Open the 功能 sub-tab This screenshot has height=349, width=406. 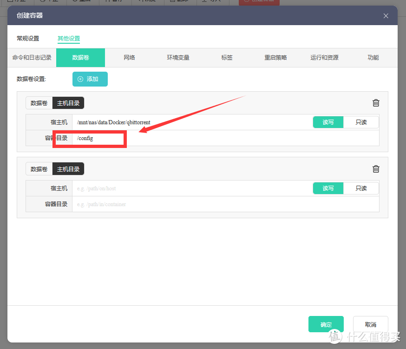[x=373, y=58]
